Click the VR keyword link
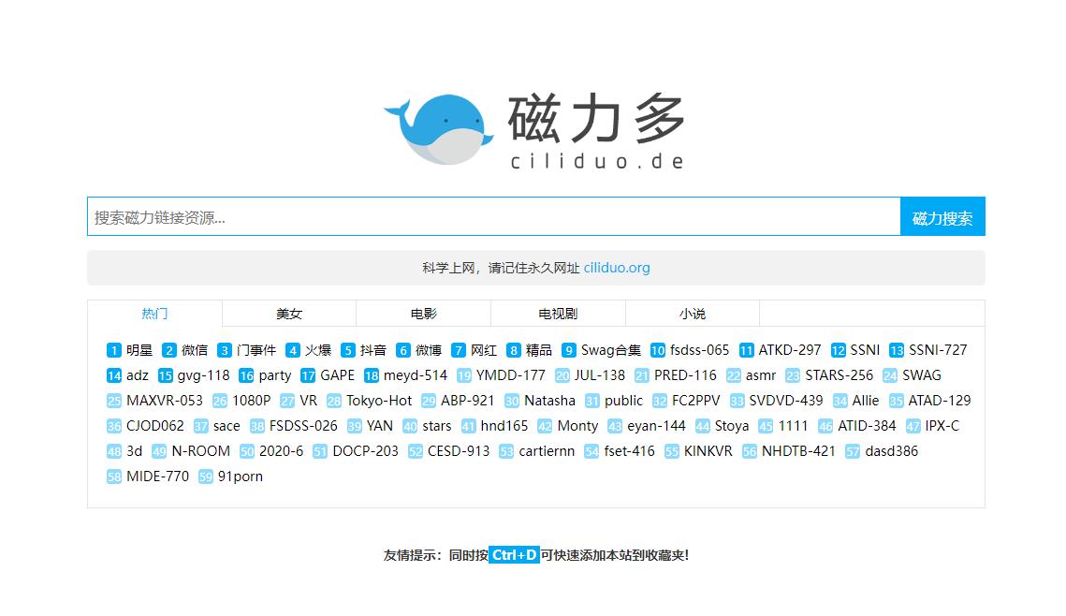This screenshot has height=616, width=1066. click(x=305, y=401)
